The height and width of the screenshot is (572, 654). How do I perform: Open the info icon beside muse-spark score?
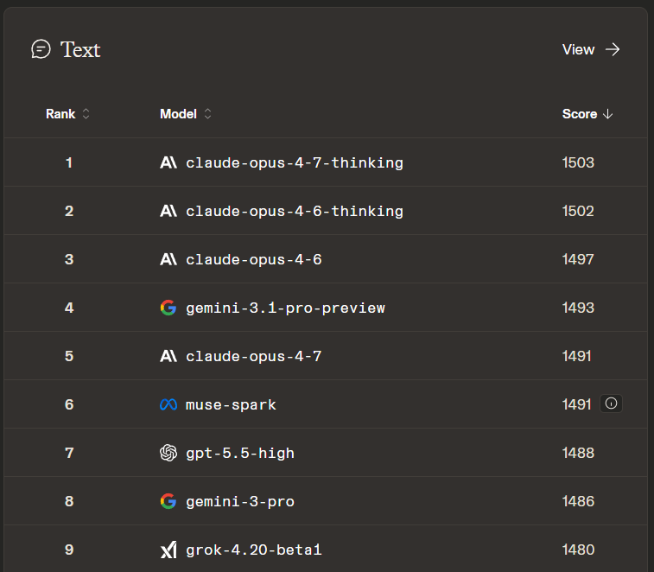(x=611, y=404)
